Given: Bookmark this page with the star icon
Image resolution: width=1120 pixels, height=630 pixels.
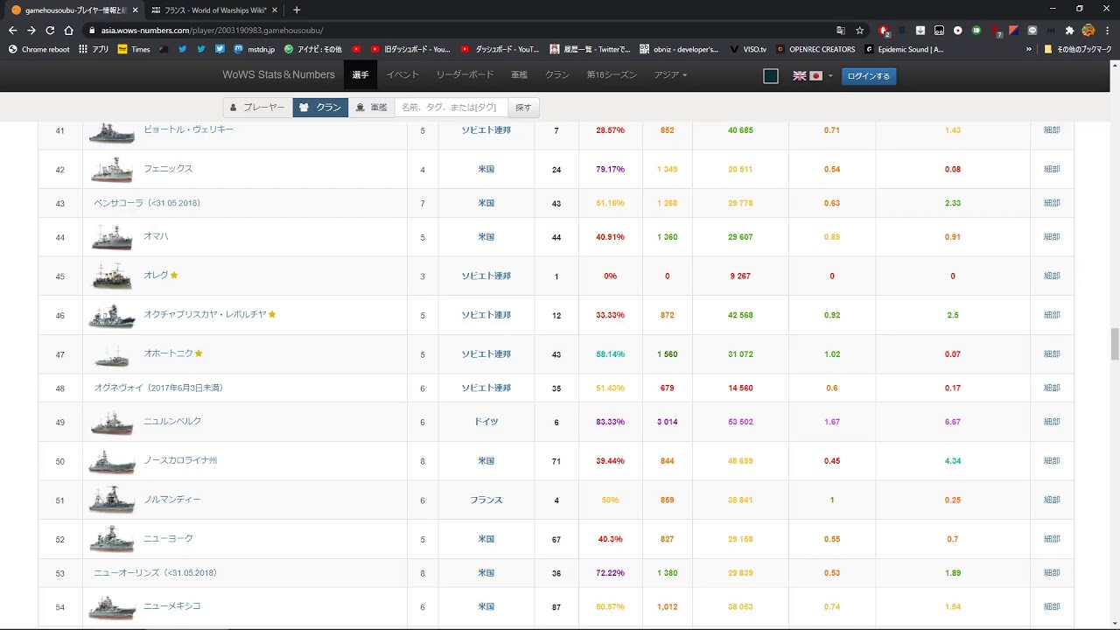Looking at the screenshot, I should [860, 30].
